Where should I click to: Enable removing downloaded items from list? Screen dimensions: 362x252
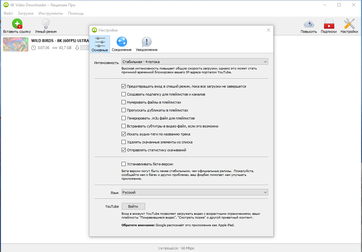coord(123,142)
